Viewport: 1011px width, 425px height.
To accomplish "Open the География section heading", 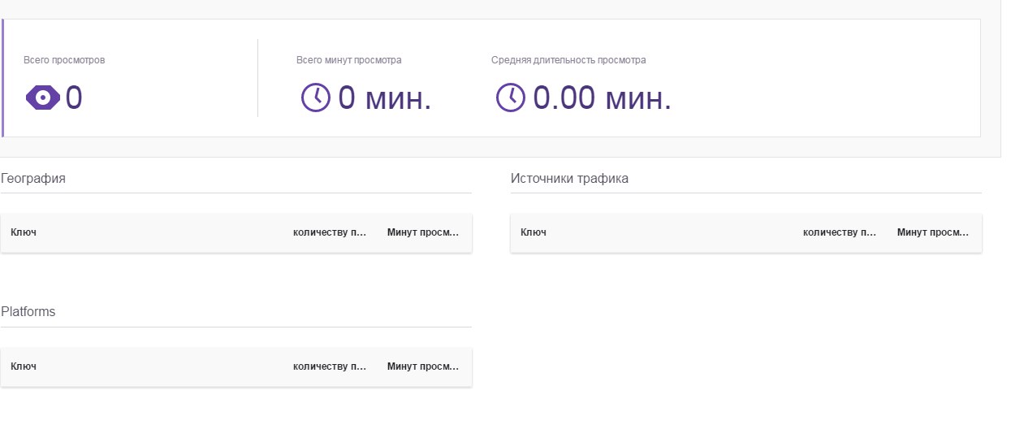I will click(33, 178).
